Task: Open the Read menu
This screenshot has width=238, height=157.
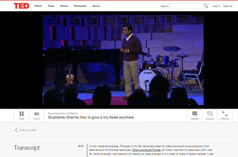Action: [51, 6]
